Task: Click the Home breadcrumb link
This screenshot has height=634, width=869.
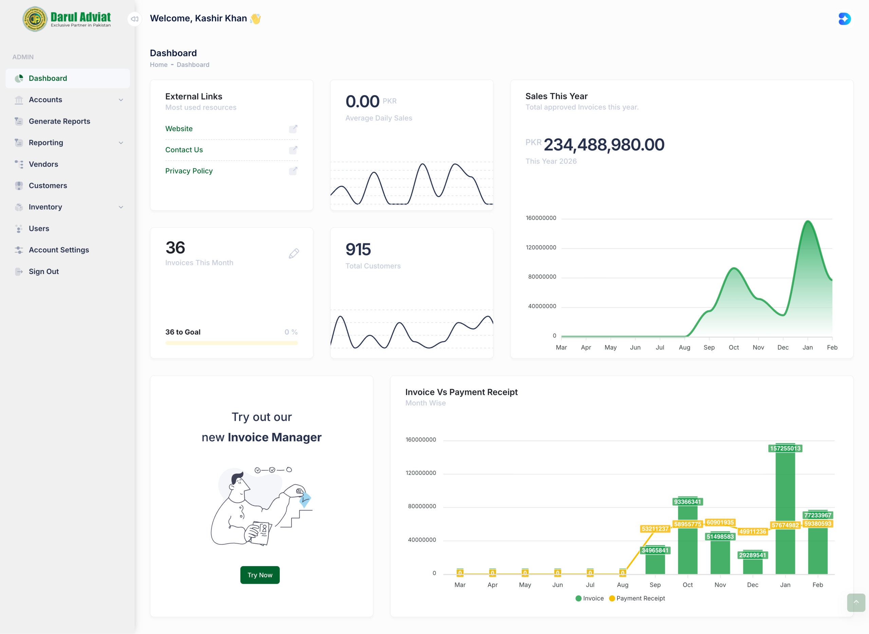Action: (x=159, y=65)
